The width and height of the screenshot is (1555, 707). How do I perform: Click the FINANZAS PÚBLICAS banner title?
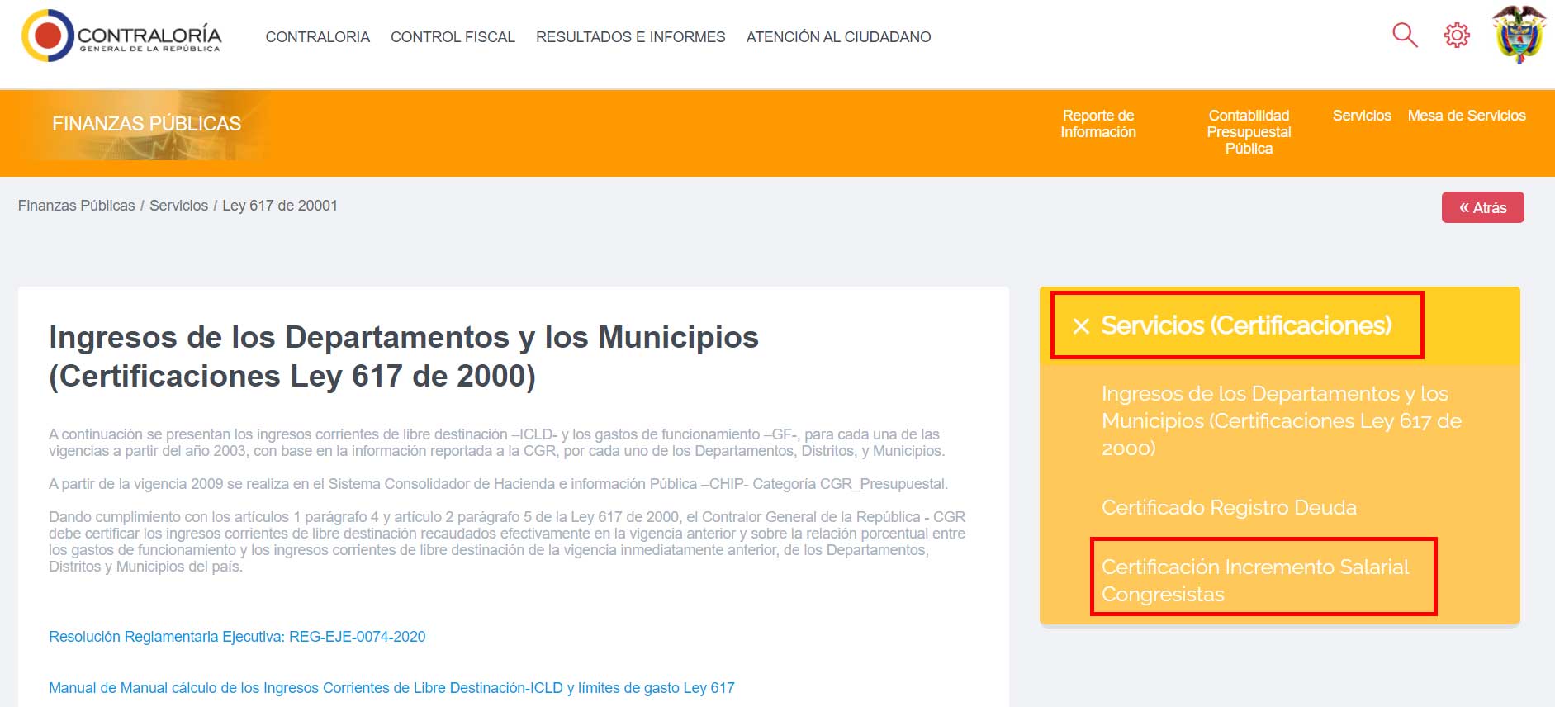[146, 124]
